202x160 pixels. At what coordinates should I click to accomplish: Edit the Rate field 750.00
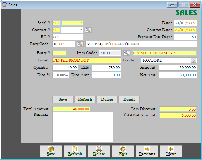click(x=107, y=68)
